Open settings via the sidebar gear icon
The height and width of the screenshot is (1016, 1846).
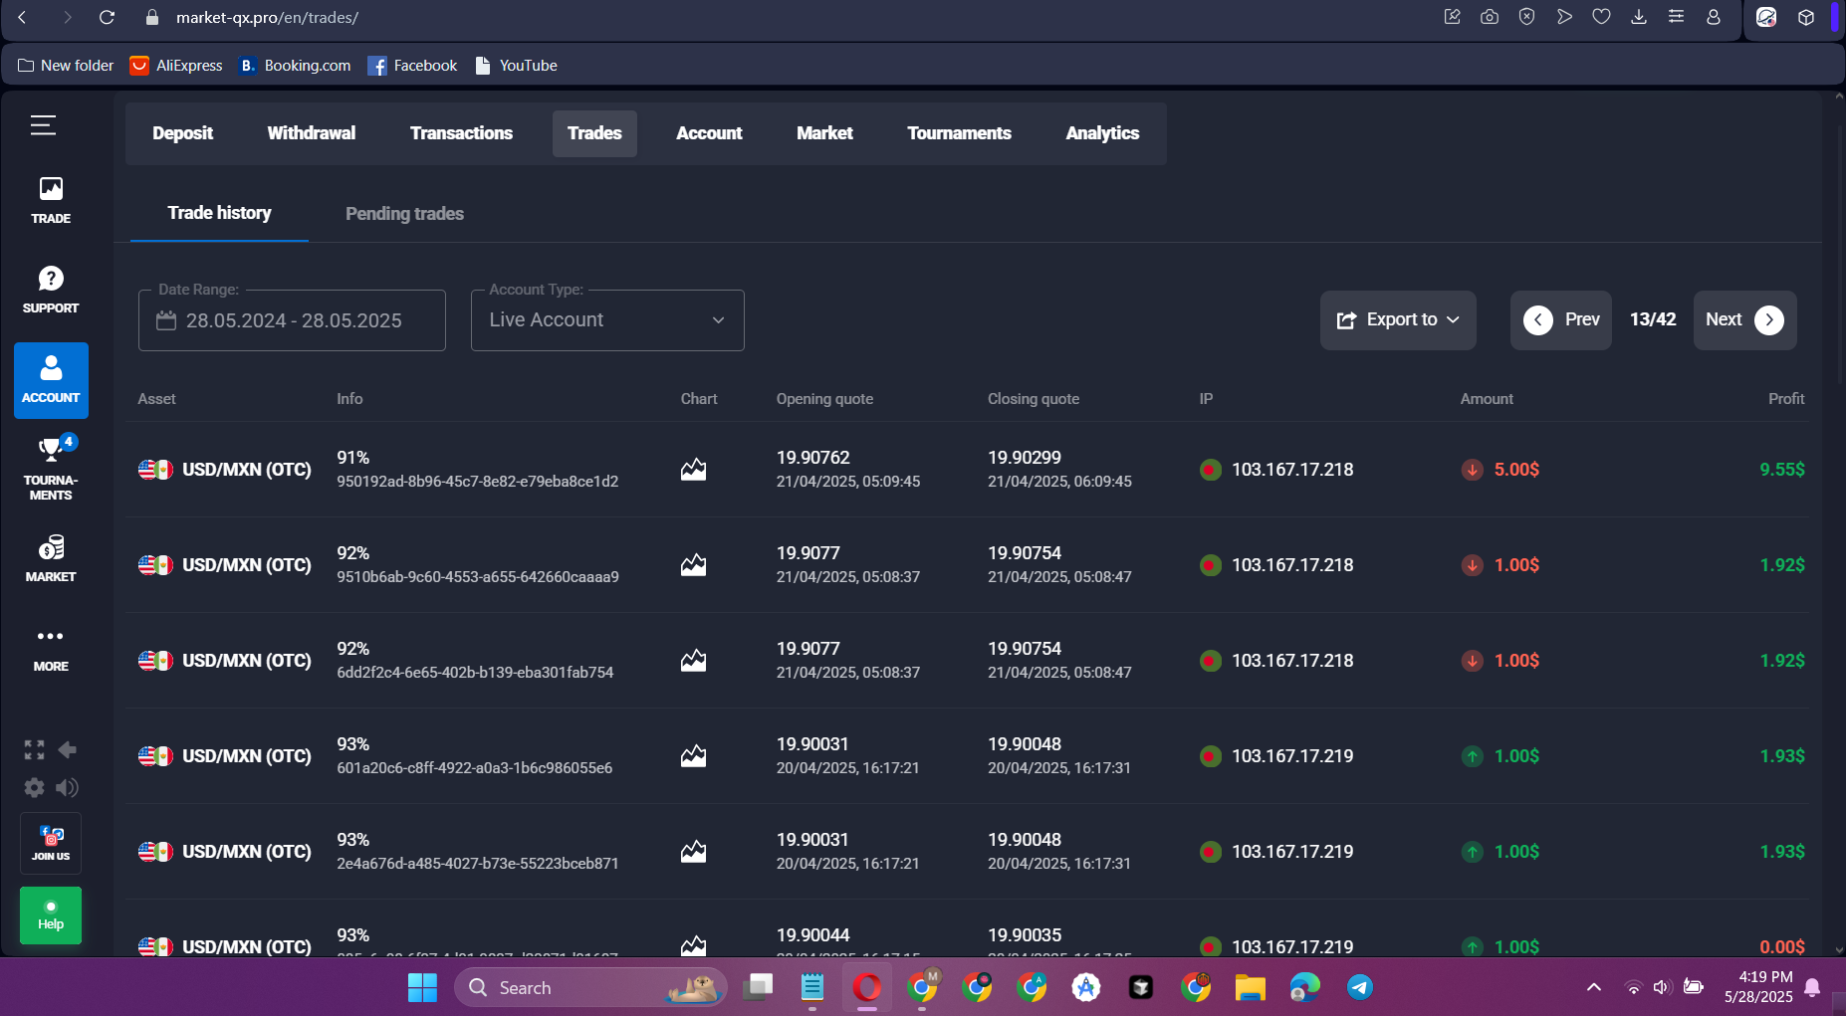coord(34,787)
